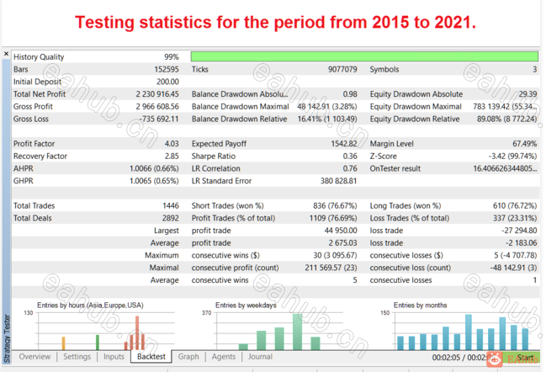This screenshot has width=546, height=372.
Task: Switch to the Settings tab
Action: point(77,357)
